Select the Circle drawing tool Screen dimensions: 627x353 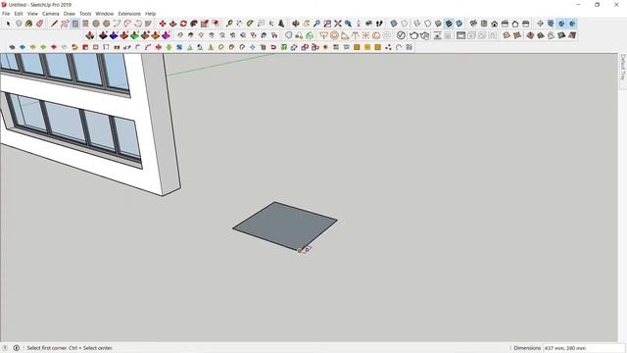click(x=96, y=24)
